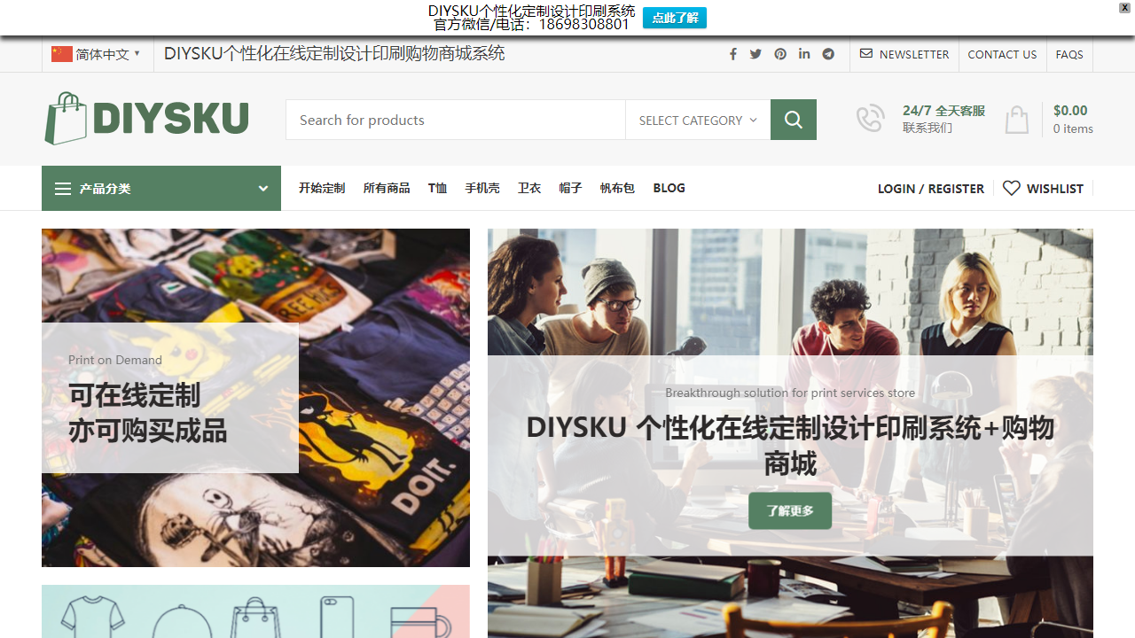This screenshot has width=1135, height=638.
Task: Open the Pinterest social icon
Action: 780,54
